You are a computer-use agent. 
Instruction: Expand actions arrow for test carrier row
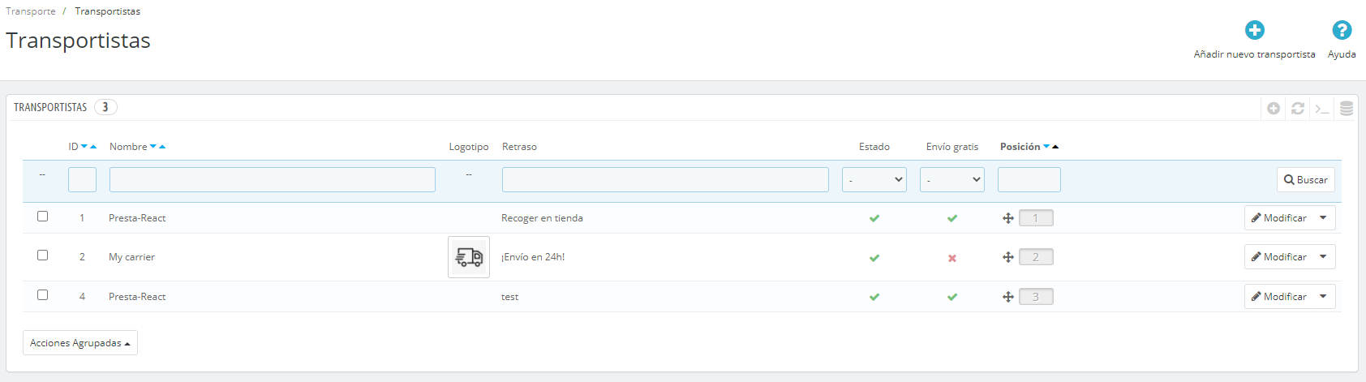pos(1323,296)
